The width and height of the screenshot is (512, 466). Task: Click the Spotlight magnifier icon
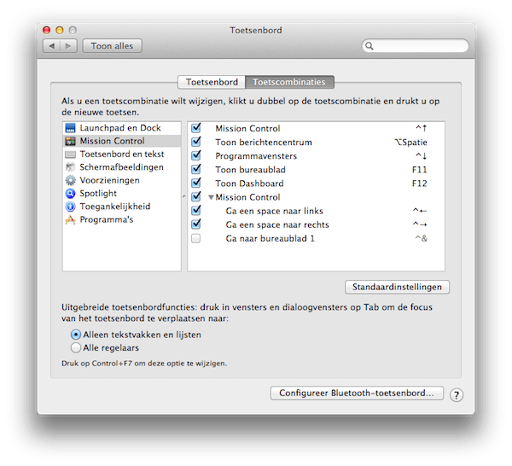pos(70,194)
